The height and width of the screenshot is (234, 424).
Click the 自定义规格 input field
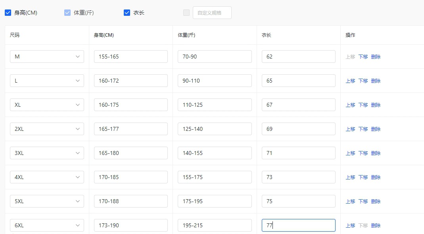[x=212, y=13]
